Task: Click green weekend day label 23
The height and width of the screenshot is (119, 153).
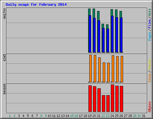Action: tap(108, 116)
